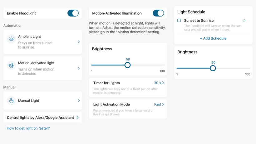Open Control lights by Alexa/Google Assistant
The width and height of the screenshot is (256, 144).
click(x=42, y=117)
